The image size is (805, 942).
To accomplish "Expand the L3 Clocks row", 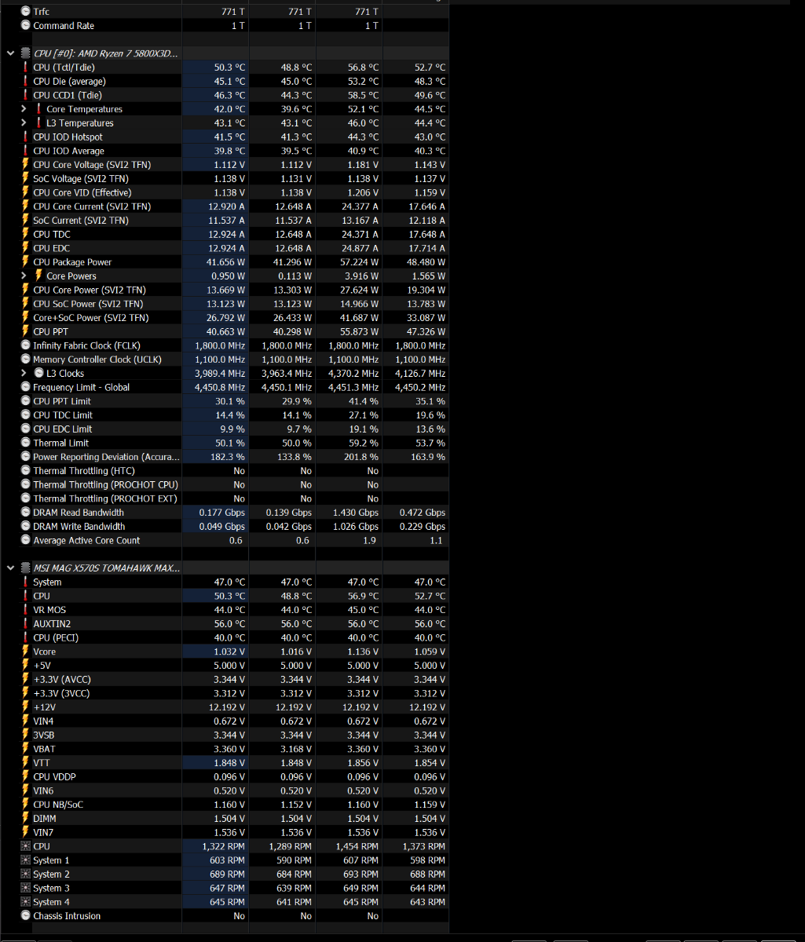I will [24, 374].
